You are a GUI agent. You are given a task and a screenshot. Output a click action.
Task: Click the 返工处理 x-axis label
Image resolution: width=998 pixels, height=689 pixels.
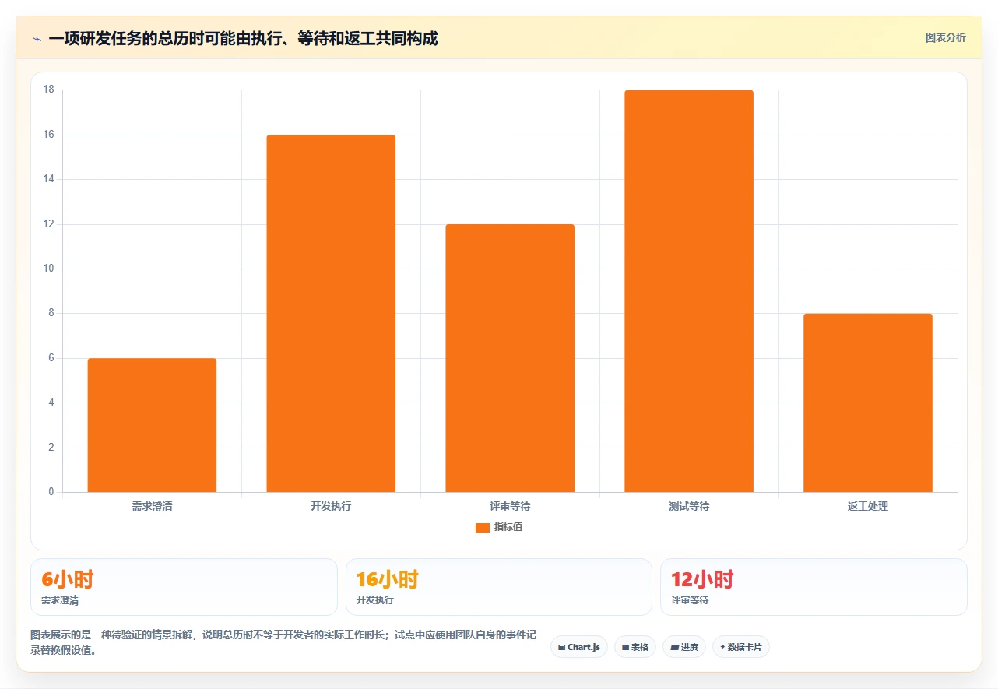coord(868,506)
